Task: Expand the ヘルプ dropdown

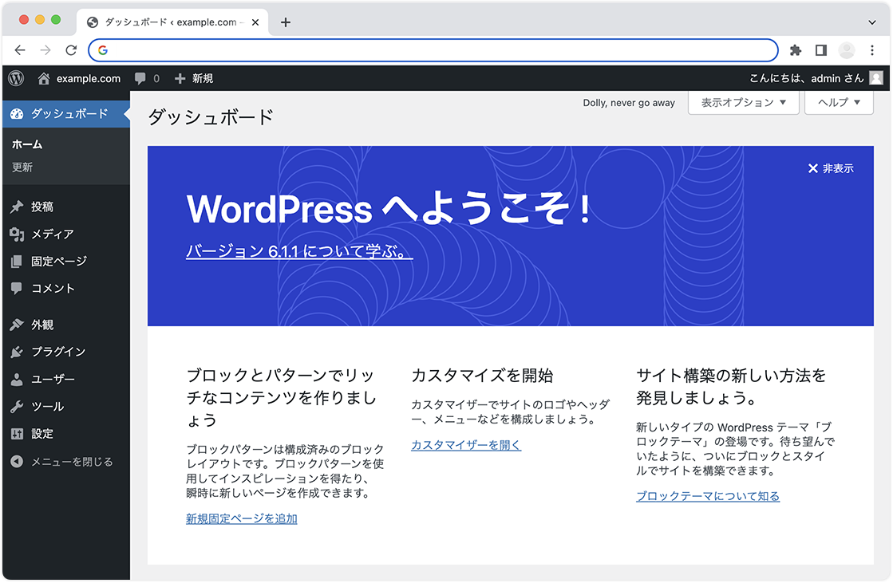Action: coord(839,102)
